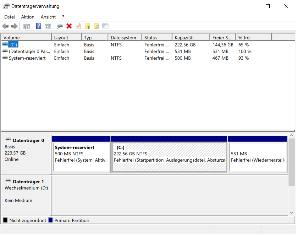The width and height of the screenshot is (297, 236).
Task: Sort by Dateisystem column header
Action: pyautogui.click(x=125, y=37)
